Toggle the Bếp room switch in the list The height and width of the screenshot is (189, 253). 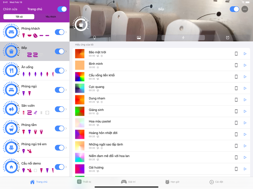pos(59,51)
